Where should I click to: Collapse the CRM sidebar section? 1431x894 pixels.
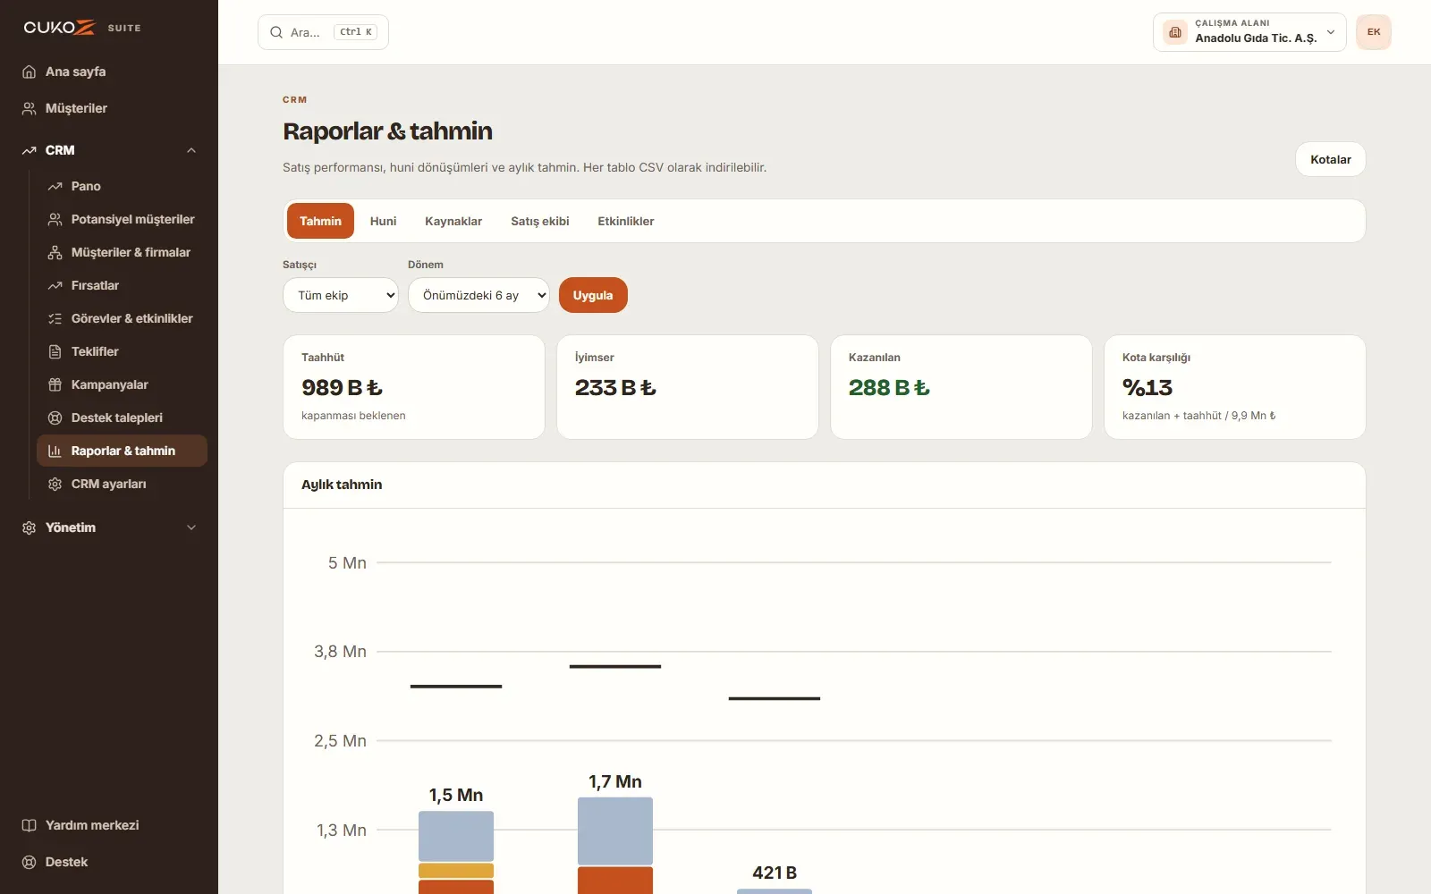point(191,150)
